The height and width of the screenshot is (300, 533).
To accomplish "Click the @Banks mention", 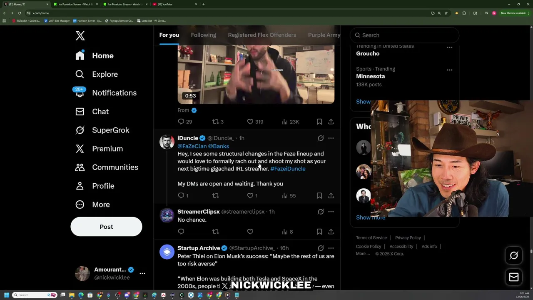I will point(218,146).
